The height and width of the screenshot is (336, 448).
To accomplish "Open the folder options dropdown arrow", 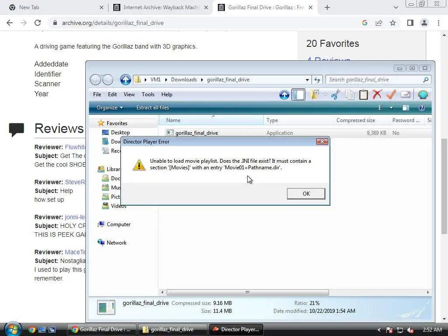I will click(x=325, y=94).
